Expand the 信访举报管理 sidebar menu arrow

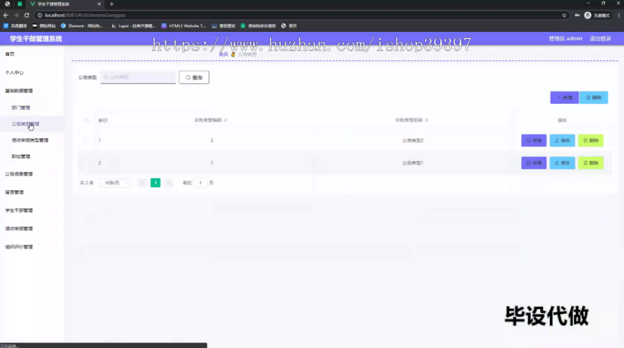(x=55, y=229)
